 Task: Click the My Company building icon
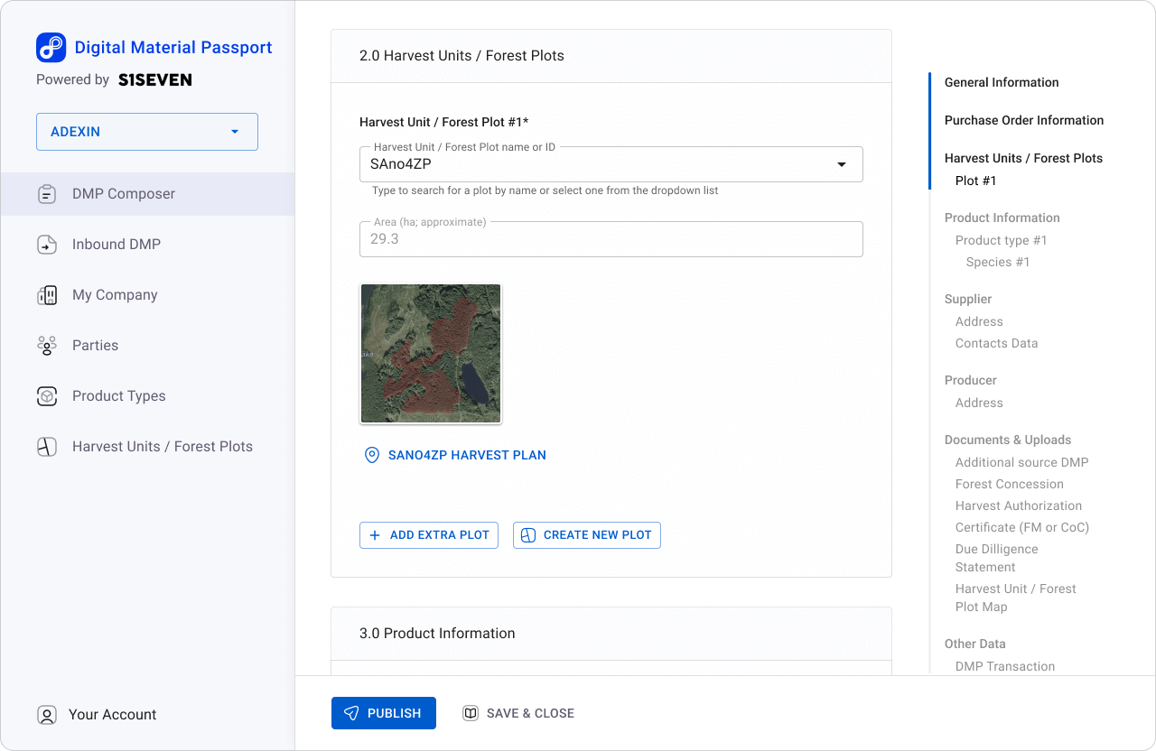pyautogui.click(x=47, y=295)
